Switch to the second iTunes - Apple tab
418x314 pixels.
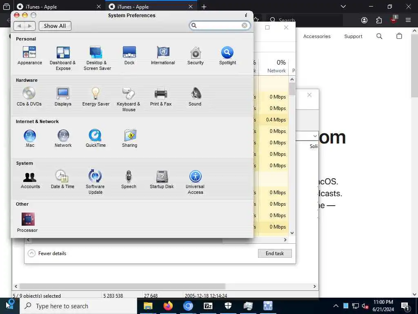pyautogui.click(x=151, y=7)
